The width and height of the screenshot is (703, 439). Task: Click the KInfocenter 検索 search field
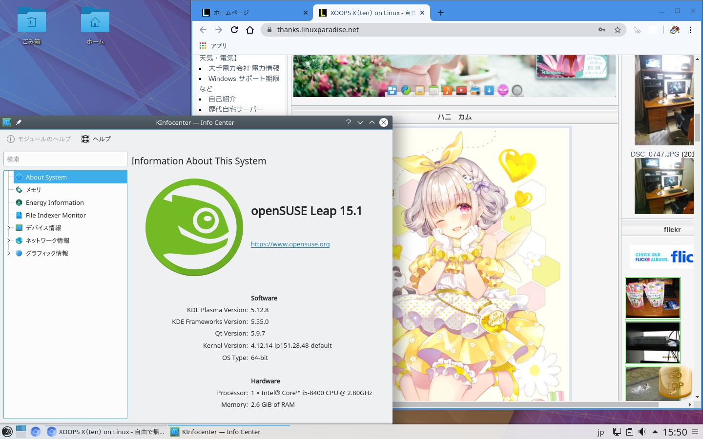click(65, 159)
